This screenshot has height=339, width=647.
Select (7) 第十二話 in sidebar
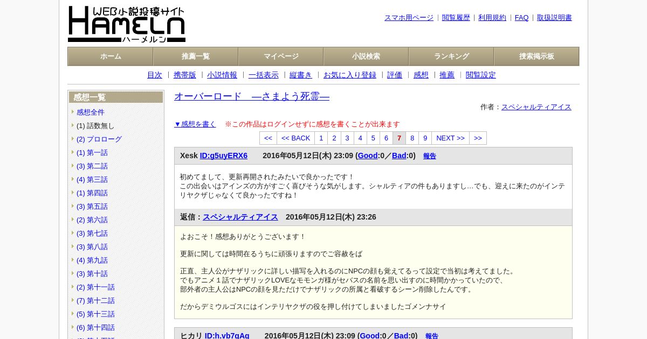pyautogui.click(x=95, y=301)
